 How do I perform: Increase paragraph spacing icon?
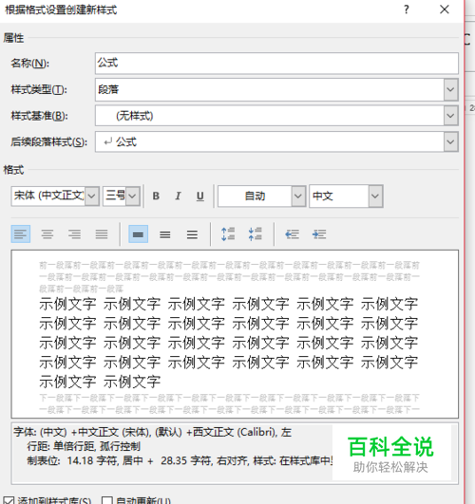coord(228,234)
